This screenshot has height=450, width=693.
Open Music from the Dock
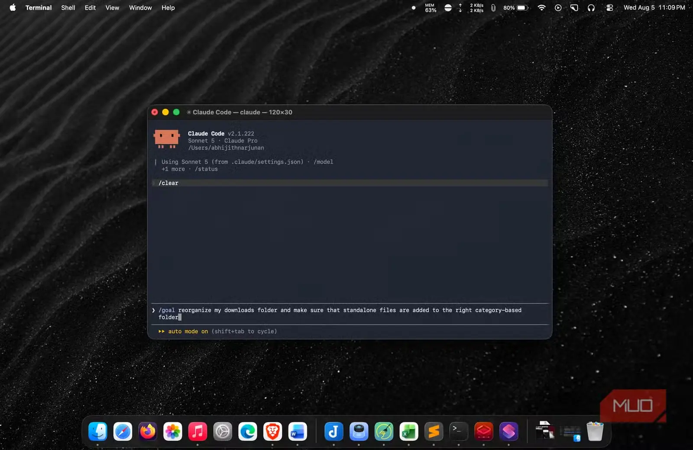(x=198, y=431)
